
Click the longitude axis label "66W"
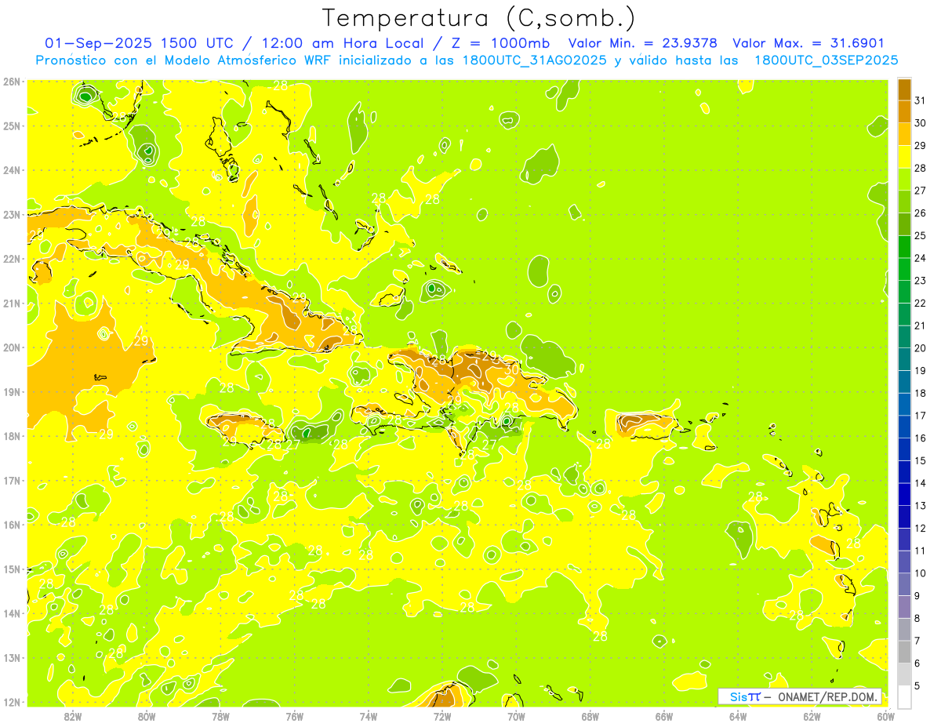(x=663, y=716)
